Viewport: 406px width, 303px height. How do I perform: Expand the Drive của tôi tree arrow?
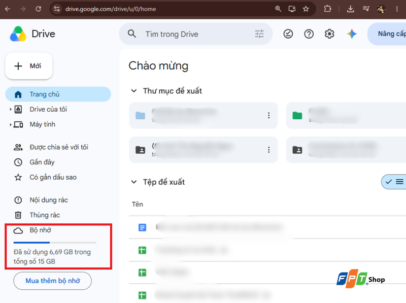[x=10, y=109]
